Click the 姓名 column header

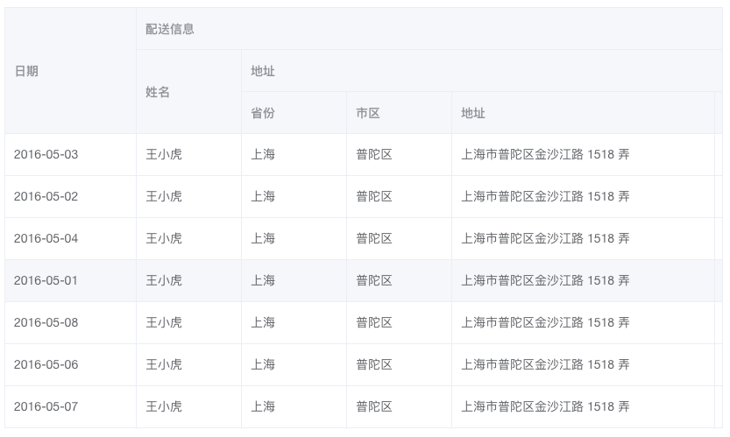[158, 92]
